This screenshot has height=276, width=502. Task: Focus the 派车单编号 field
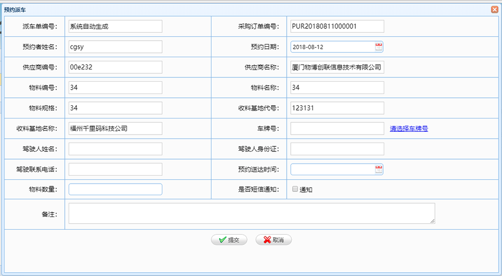pos(115,27)
